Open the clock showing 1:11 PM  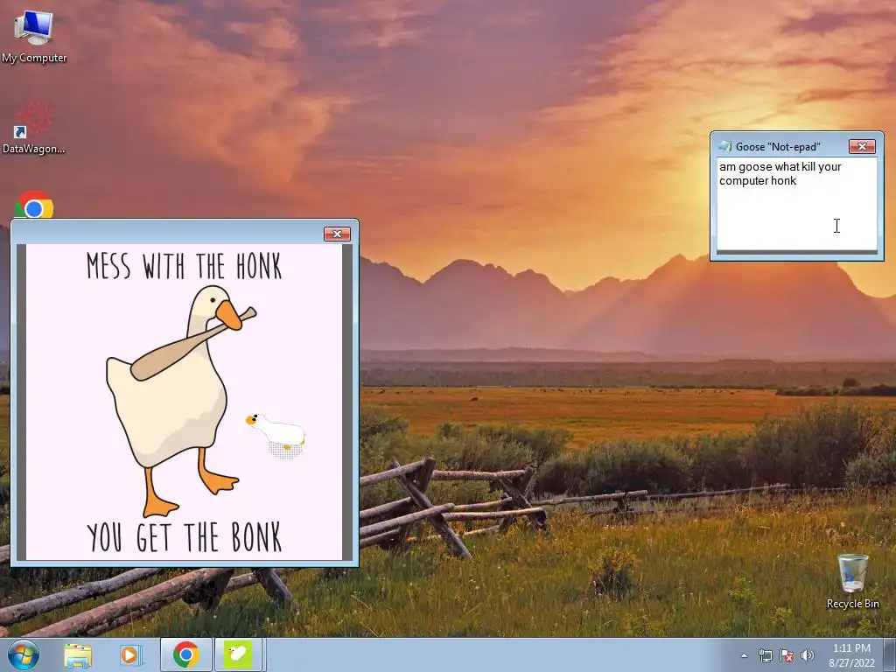(851, 655)
